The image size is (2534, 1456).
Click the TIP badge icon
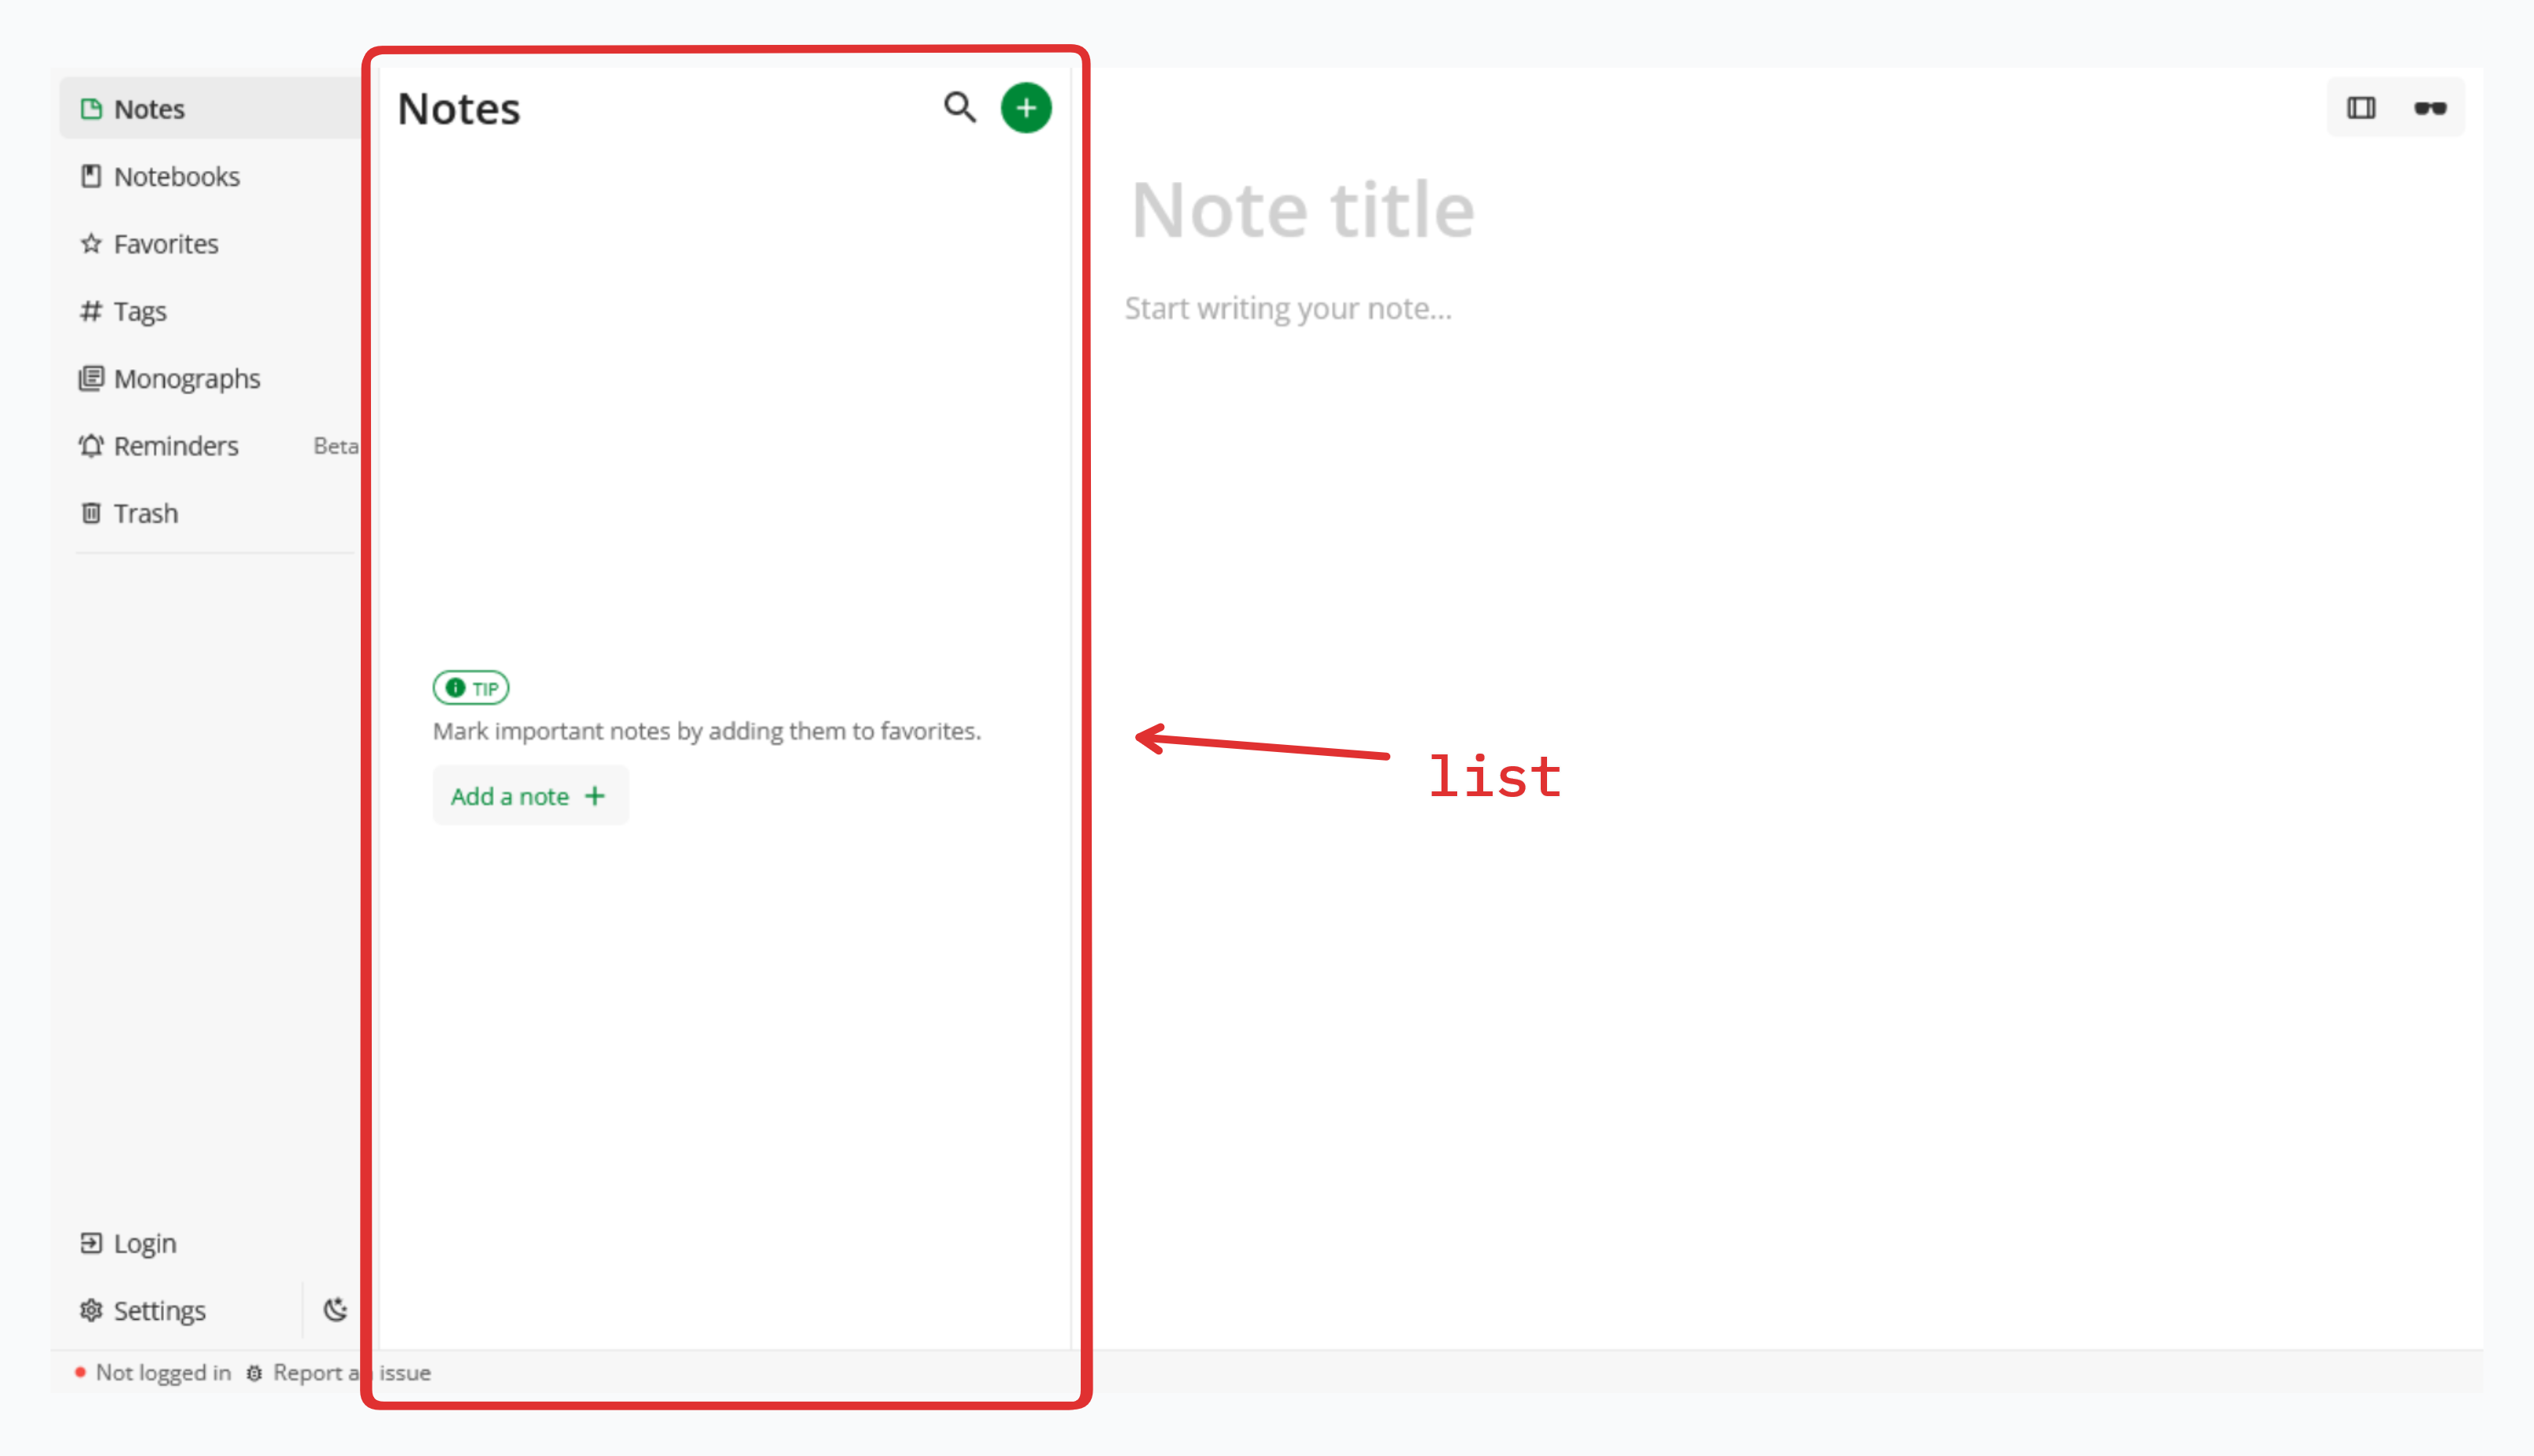(x=471, y=688)
